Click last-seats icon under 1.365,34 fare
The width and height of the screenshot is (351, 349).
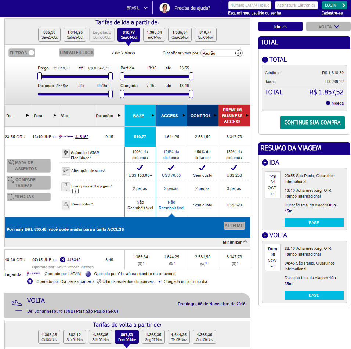141,264
